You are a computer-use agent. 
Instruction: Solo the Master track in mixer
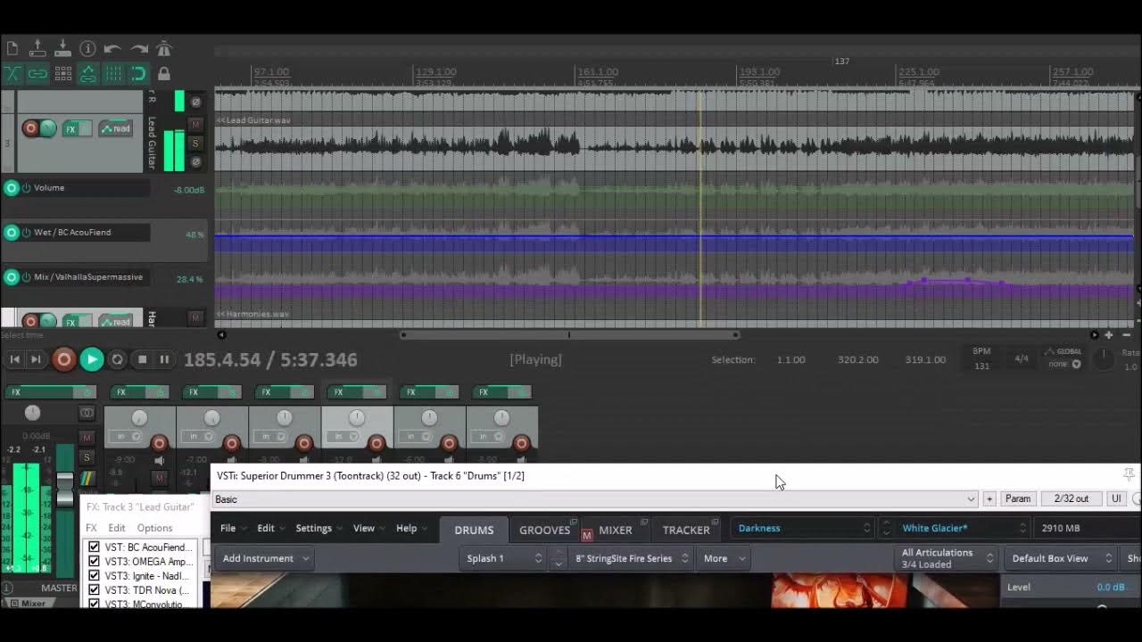pyautogui.click(x=87, y=457)
